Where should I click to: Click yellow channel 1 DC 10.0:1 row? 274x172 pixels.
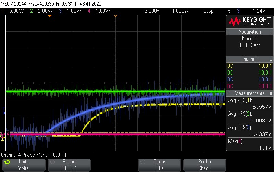click(x=250, y=66)
